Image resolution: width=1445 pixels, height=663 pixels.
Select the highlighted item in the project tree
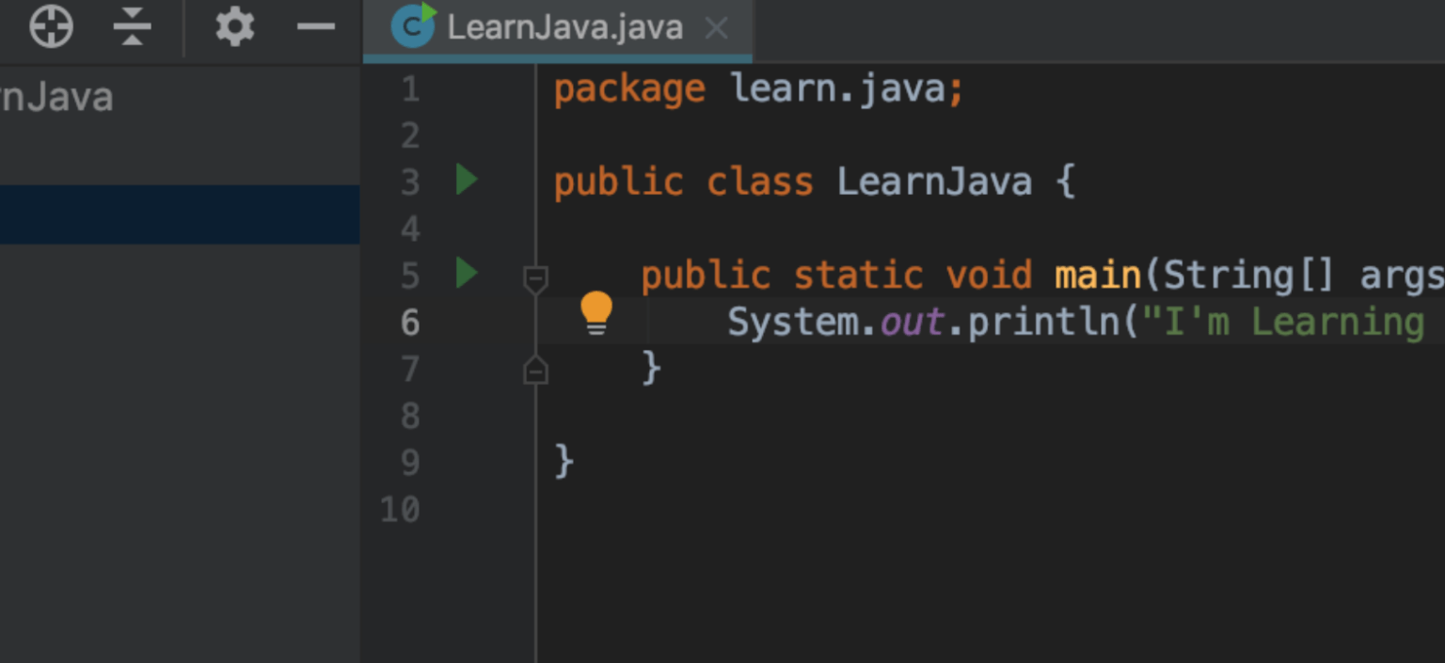179,214
